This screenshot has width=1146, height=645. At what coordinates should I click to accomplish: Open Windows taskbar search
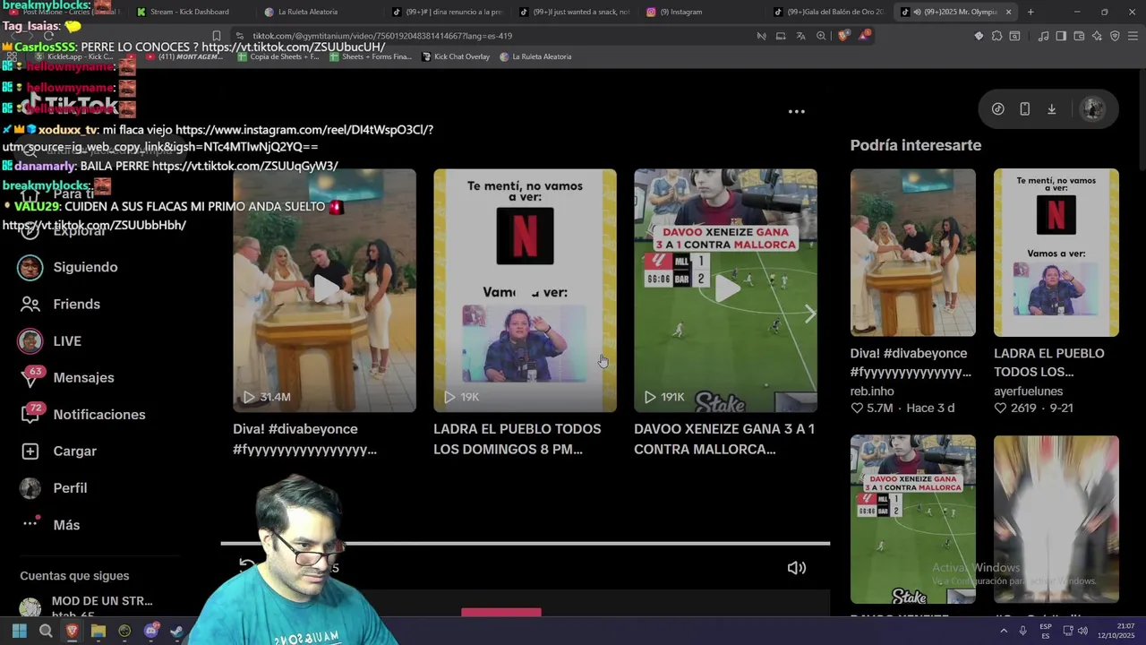(46, 632)
